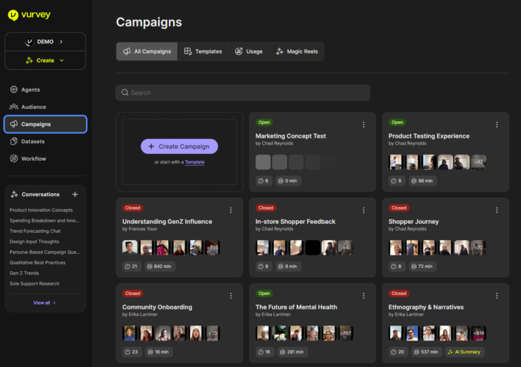Screen dimensions: 521x367
Task: Follow the Template link
Action: 195,162
